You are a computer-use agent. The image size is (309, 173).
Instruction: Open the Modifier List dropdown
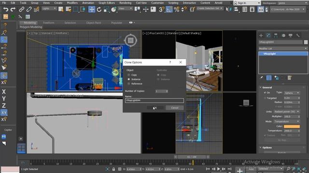(283, 49)
